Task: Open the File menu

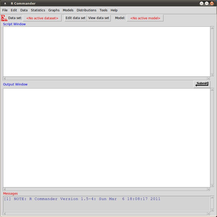Action: [5, 10]
